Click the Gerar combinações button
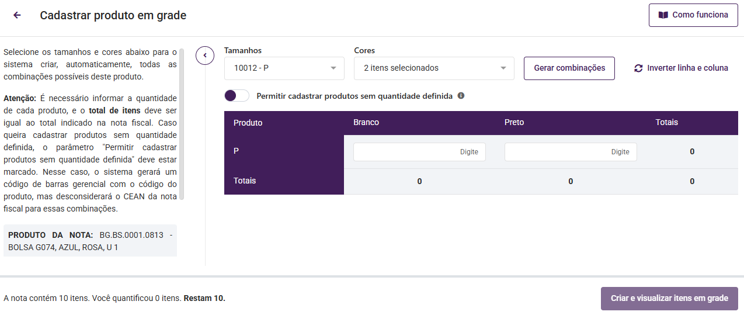The height and width of the screenshot is (315, 744). coord(569,68)
